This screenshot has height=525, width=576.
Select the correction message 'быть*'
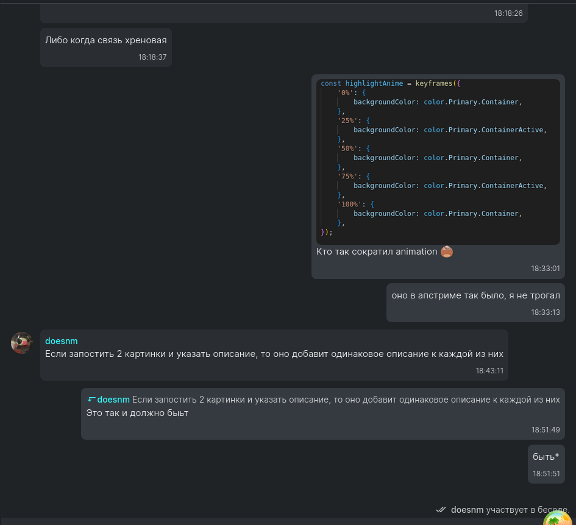tap(546, 457)
